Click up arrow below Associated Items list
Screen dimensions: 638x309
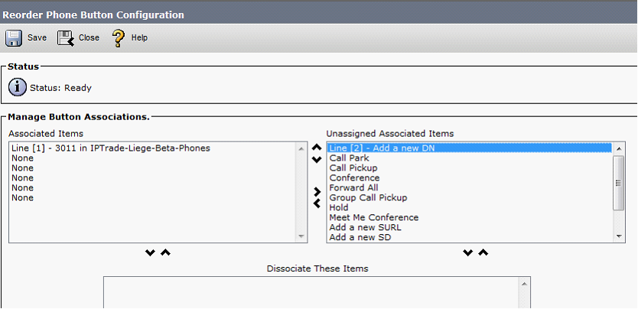pos(165,252)
